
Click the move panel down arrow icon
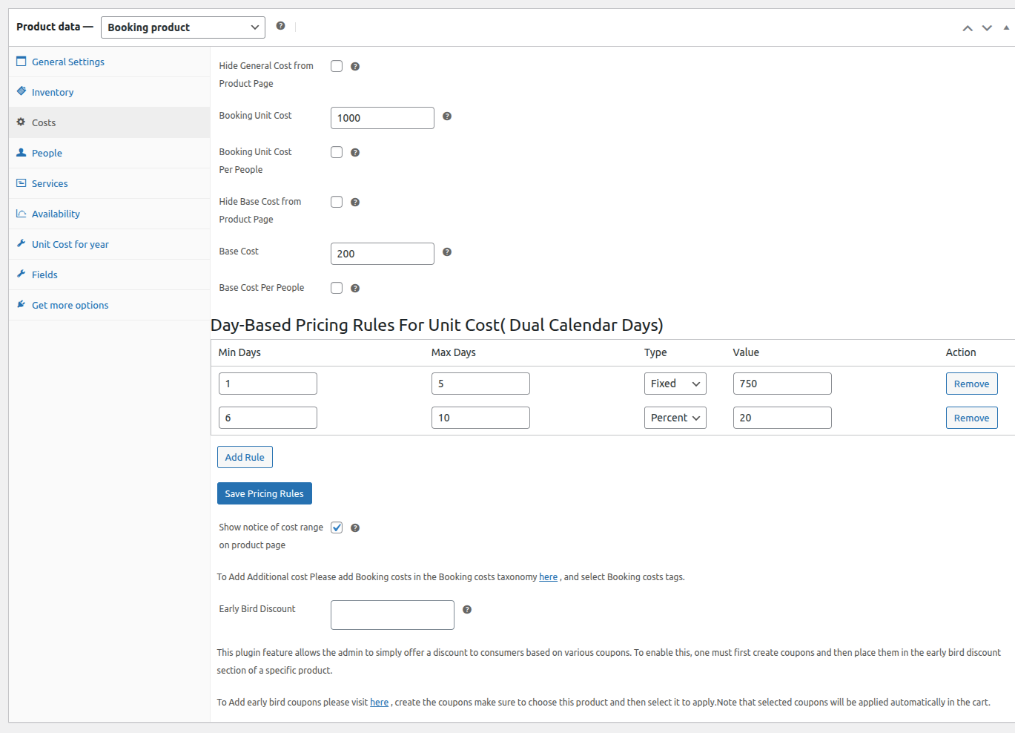click(987, 28)
